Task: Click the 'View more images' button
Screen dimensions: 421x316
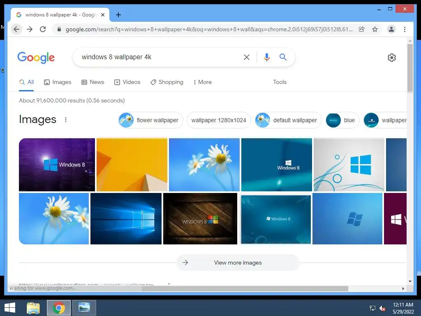Action: coord(238,263)
